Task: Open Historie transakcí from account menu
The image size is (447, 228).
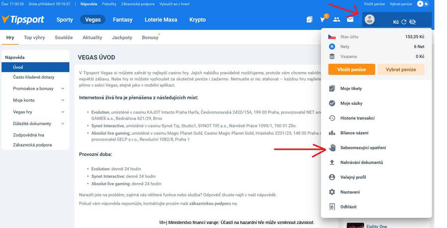Action: click(x=357, y=118)
